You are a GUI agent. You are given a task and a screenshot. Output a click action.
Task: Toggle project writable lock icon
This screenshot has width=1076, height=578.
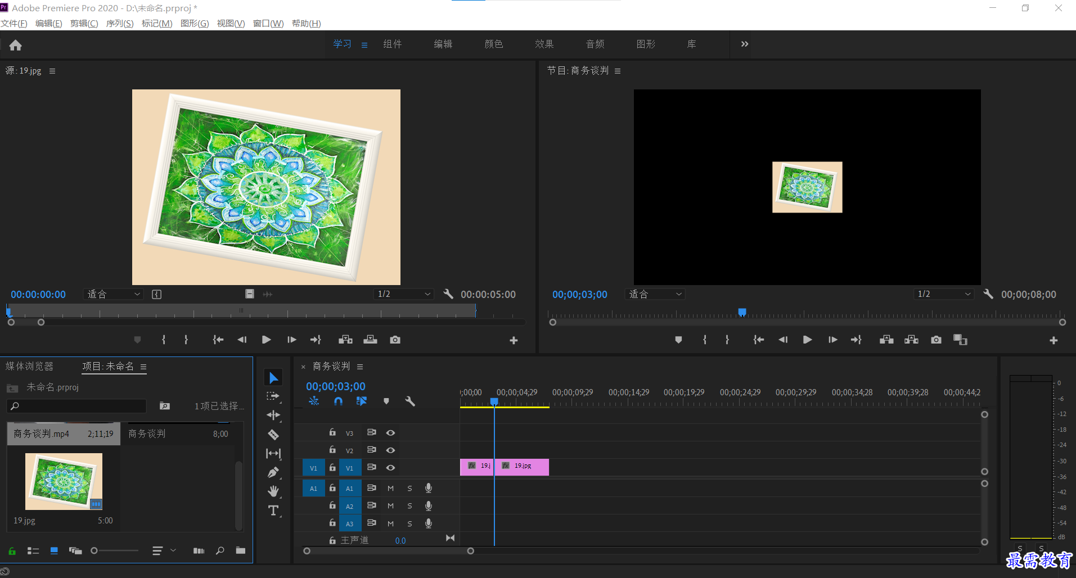12,550
